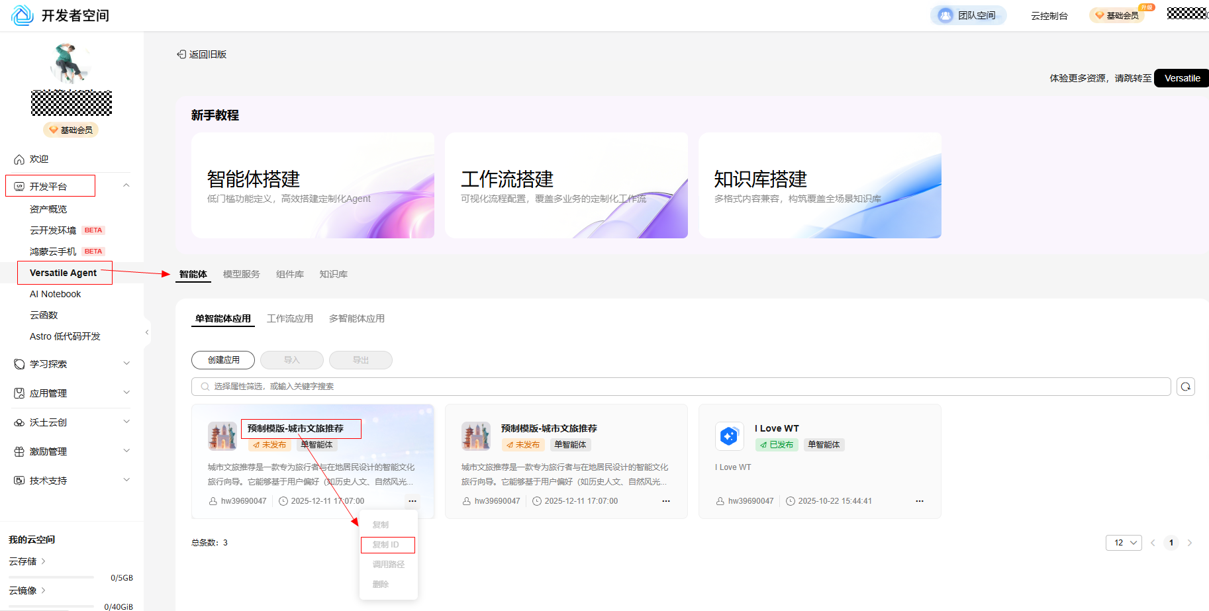Open more options on second 城市文旅推荐 card
Screen dimensions: 1209x611
point(665,501)
